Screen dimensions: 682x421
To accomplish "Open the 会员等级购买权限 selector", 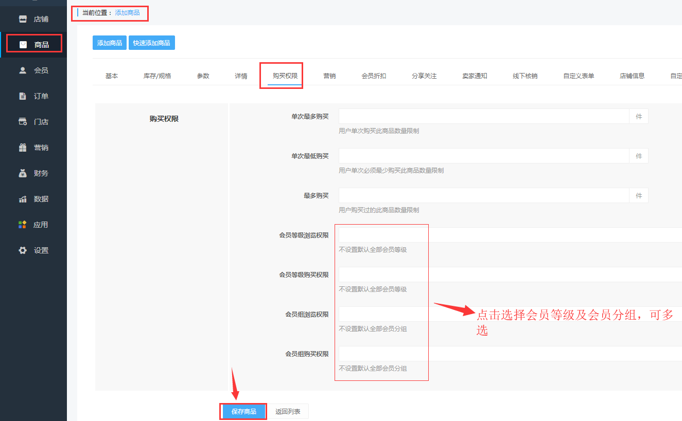I will [x=510, y=274].
